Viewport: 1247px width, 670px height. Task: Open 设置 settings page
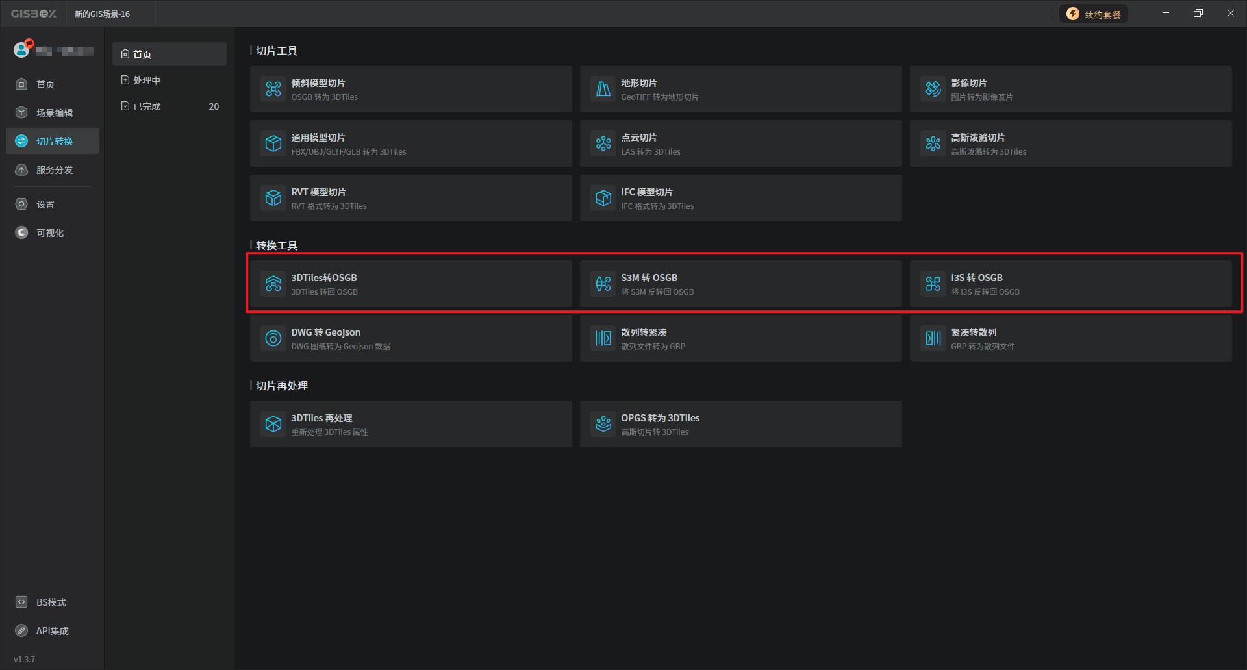pos(45,205)
